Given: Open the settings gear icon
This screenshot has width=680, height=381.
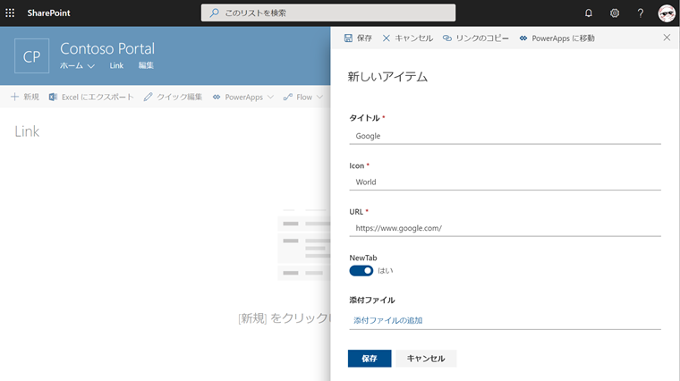Looking at the screenshot, I should (x=615, y=13).
